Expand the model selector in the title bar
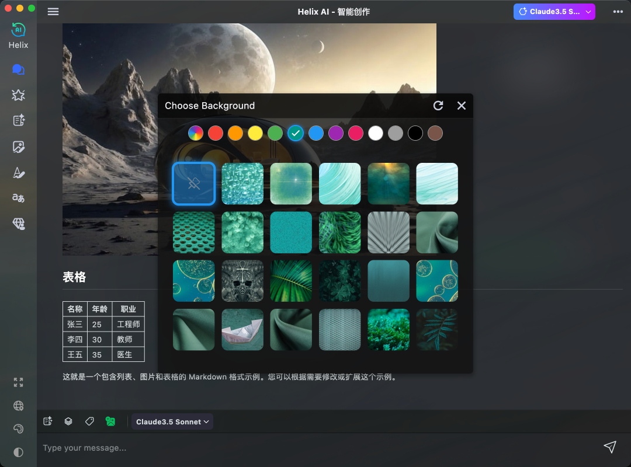The height and width of the screenshot is (467, 631). 554,12
